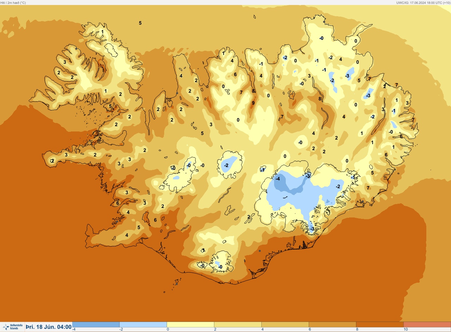Image resolution: width=451 pixels, height=332 pixels.
Task: Click the legend scale label 10
Action: pyautogui.click(x=406, y=329)
